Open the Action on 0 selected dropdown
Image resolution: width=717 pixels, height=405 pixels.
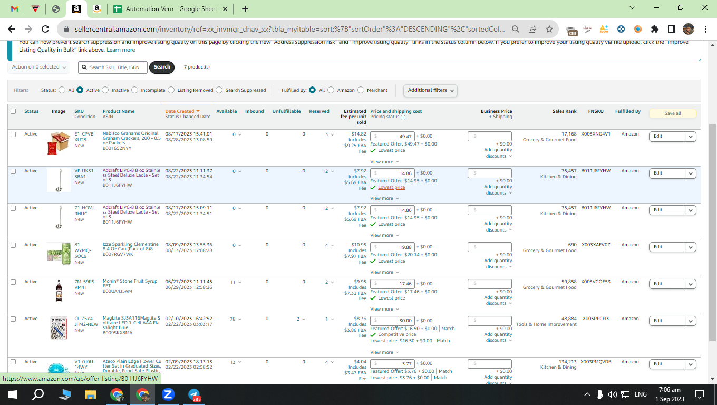point(40,67)
